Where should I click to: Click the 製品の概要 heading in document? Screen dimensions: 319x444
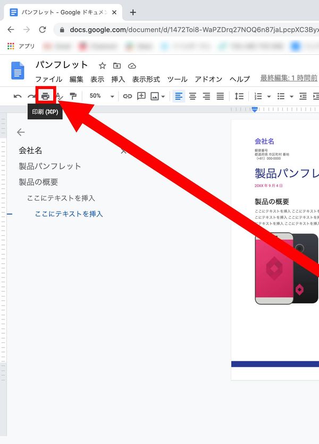tap(272, 202)
